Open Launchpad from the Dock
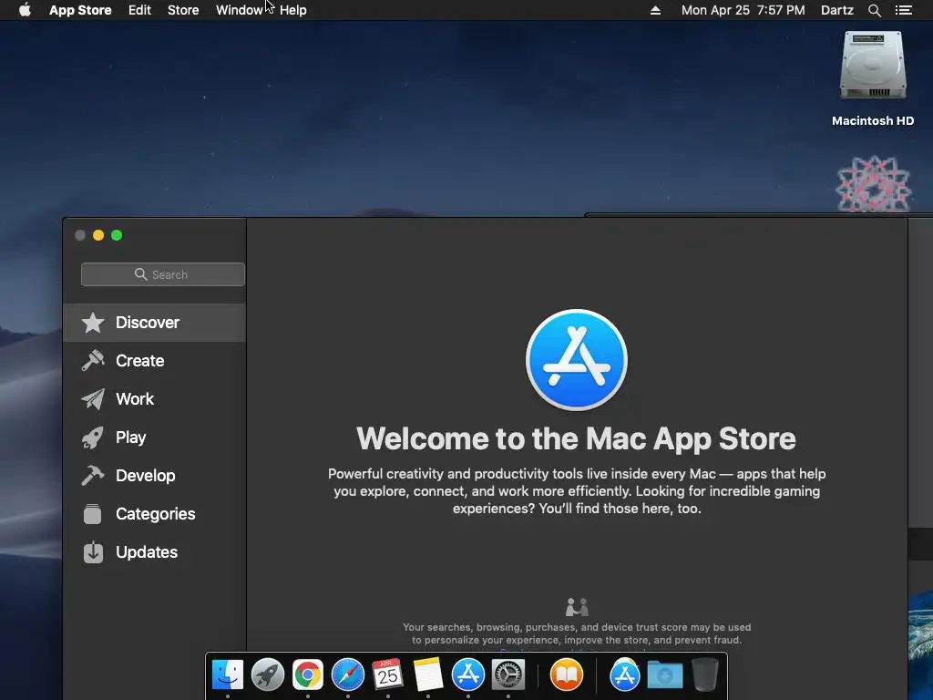 click(267, 675)
